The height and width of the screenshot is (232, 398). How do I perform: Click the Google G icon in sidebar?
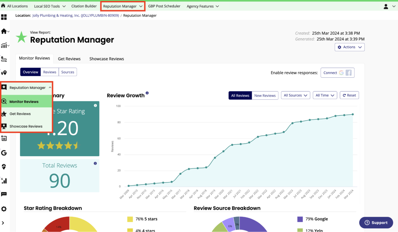pos(4,153)
